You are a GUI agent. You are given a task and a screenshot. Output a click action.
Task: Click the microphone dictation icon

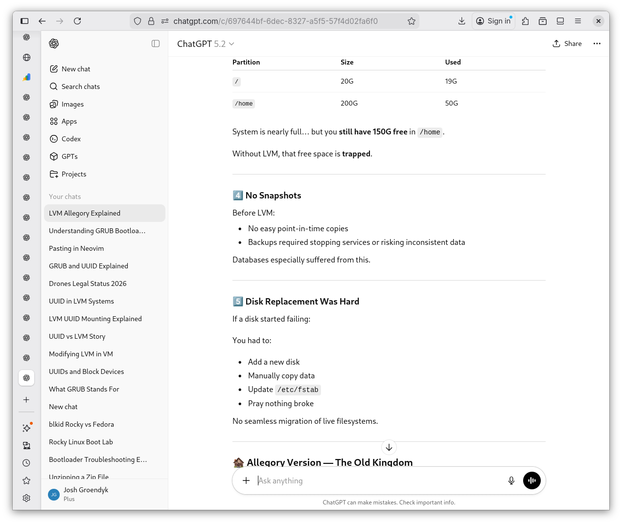511,480
